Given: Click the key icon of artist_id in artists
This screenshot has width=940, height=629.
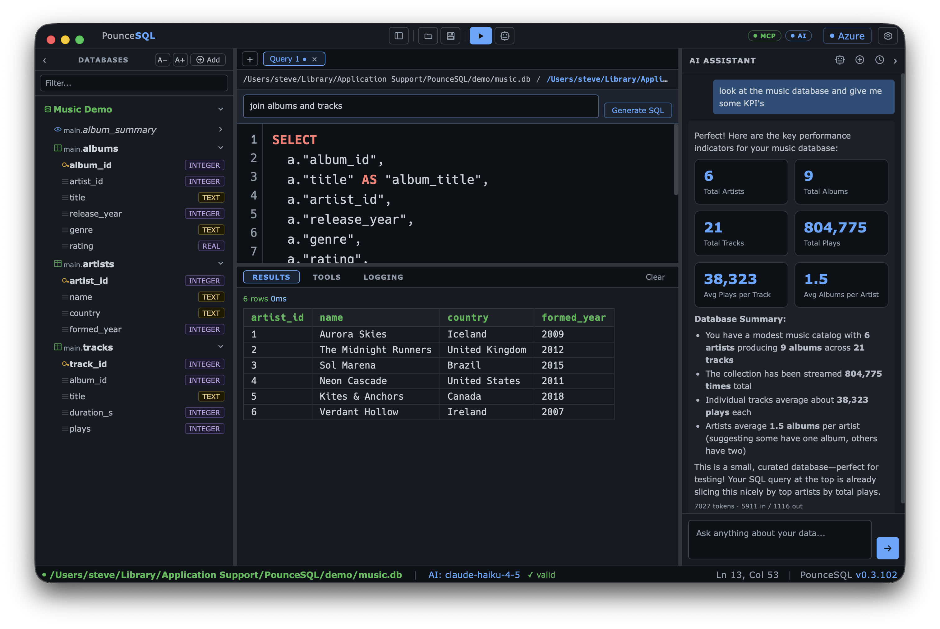Looking at the screenshot, I should 65,280.
